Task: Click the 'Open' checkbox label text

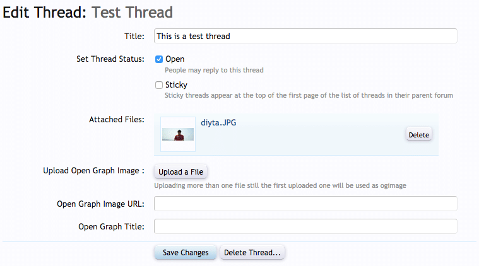Action: (175, 59)
